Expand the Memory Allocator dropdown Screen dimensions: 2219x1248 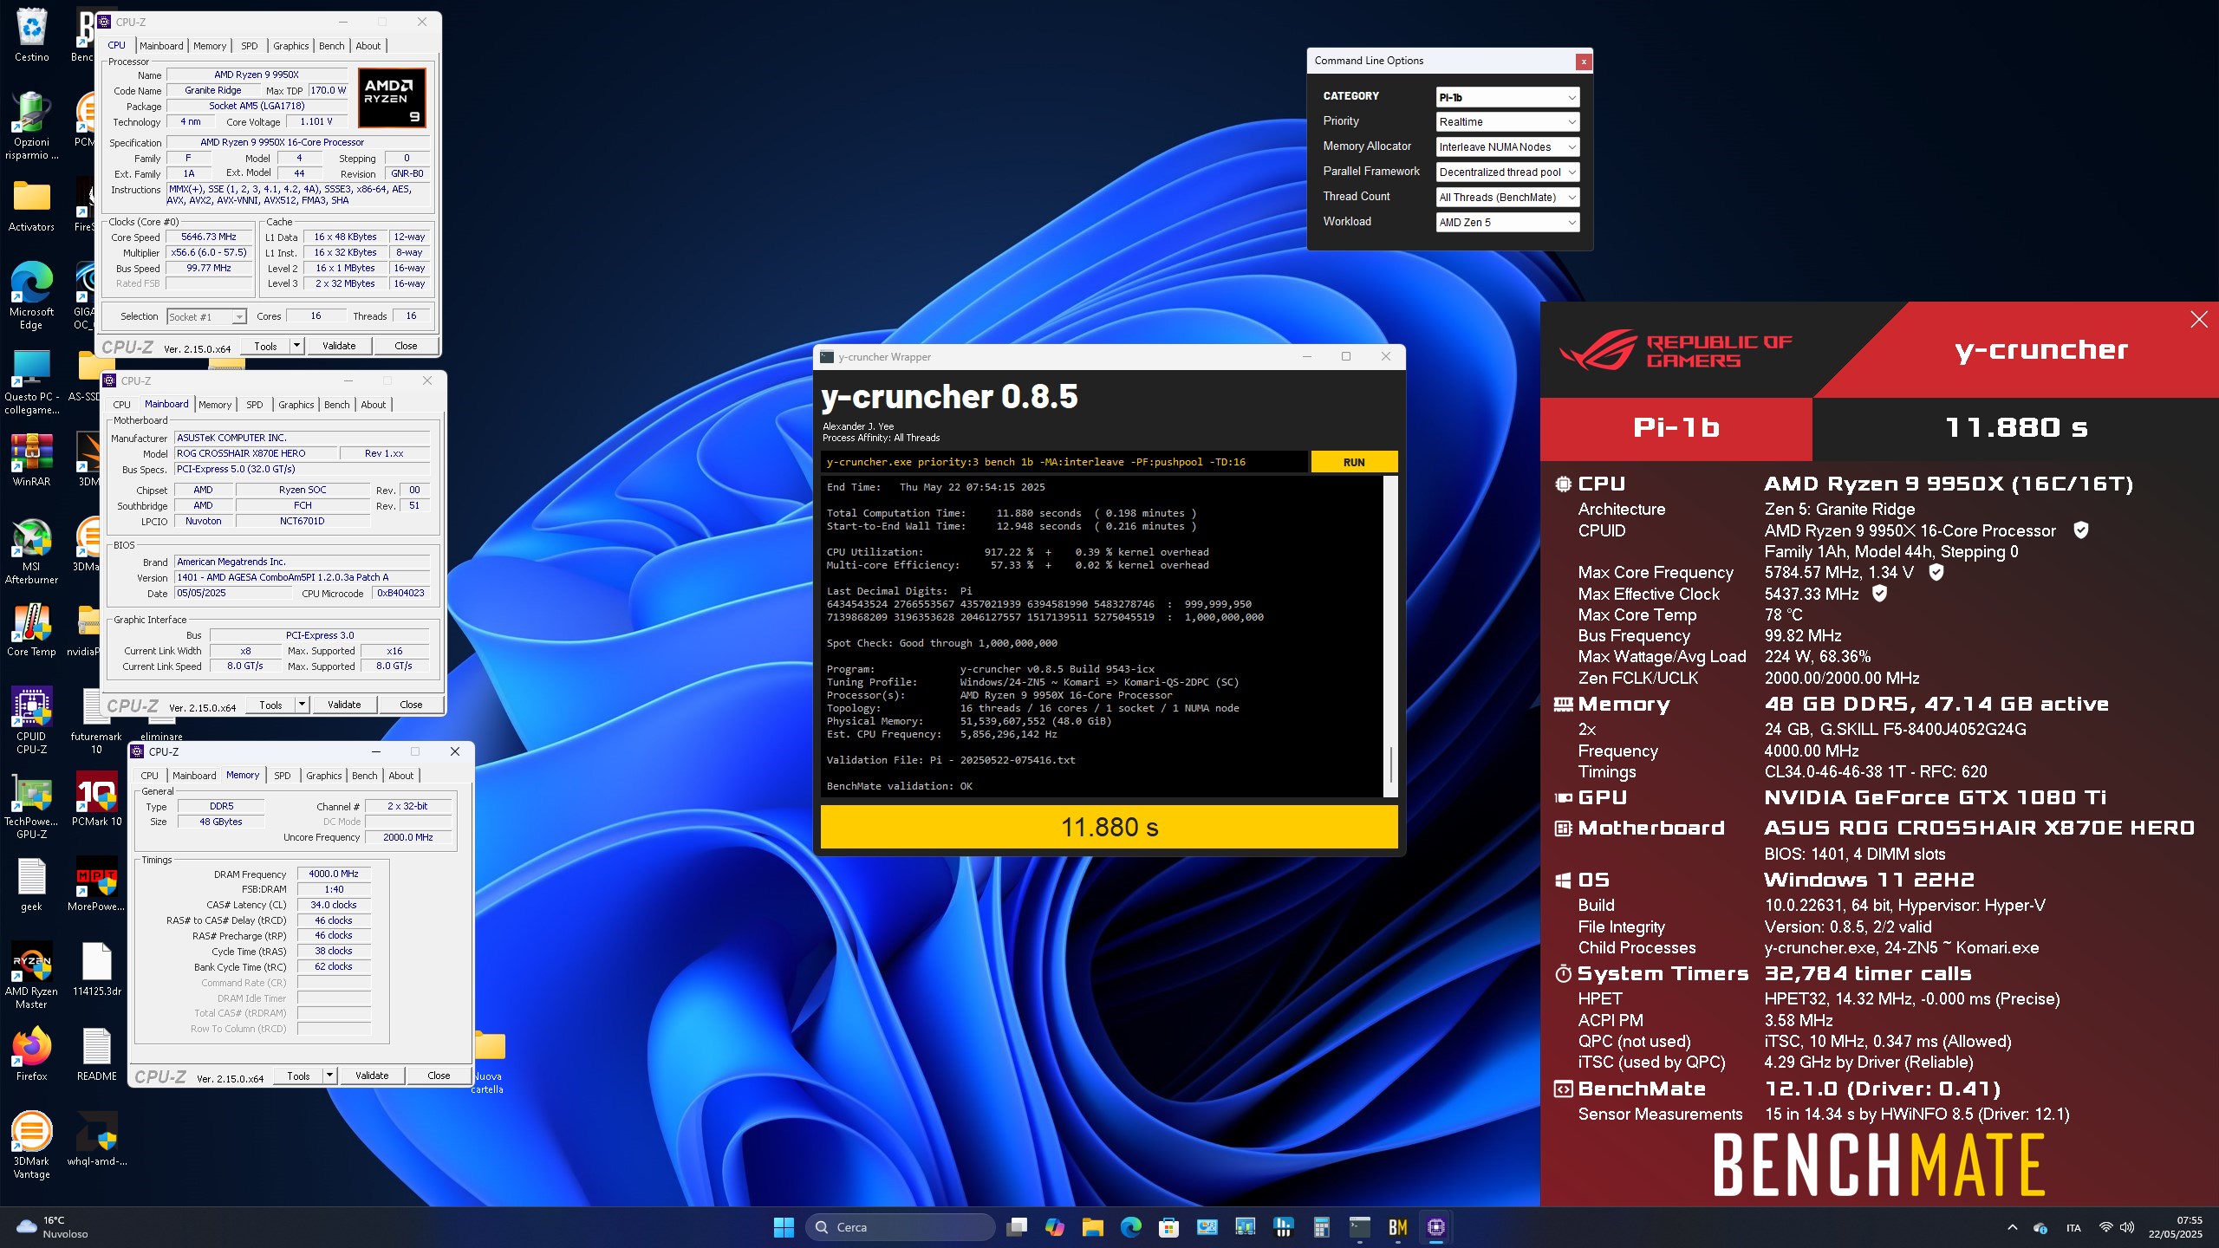[1507, 147]
